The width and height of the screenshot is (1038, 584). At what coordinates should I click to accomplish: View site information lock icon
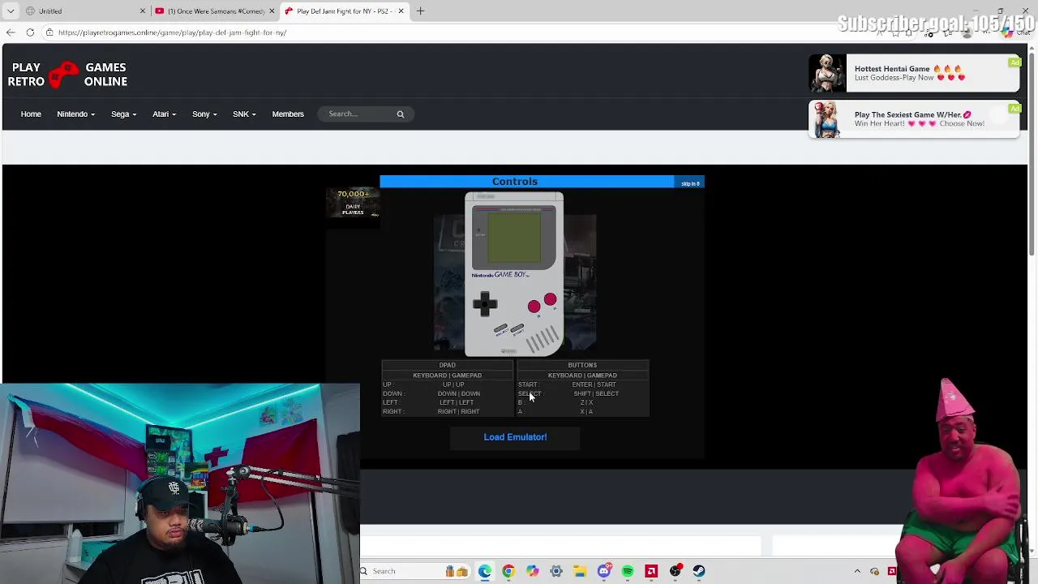49,32
